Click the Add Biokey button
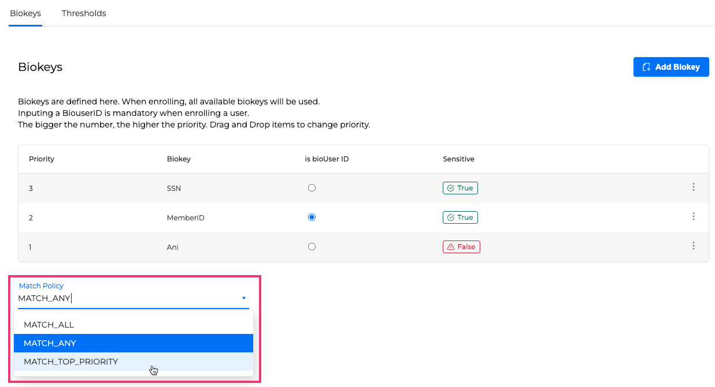The height and width of the screenshot is (387, 715). click(670, 67)
